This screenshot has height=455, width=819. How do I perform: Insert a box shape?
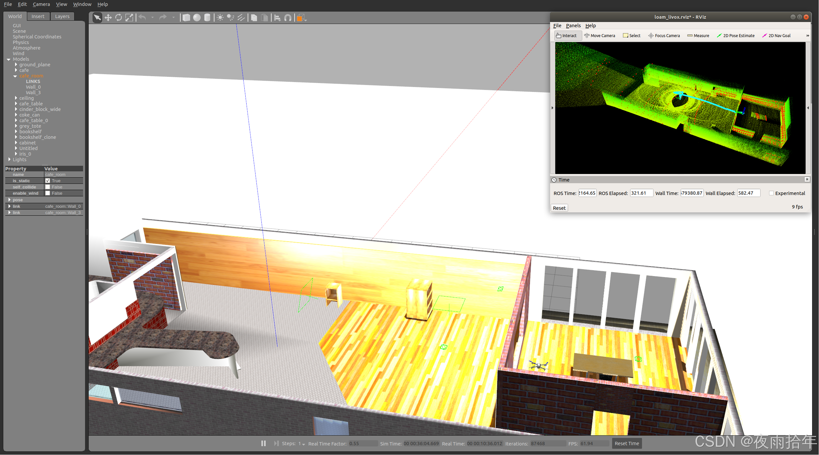tap(186, 18)
